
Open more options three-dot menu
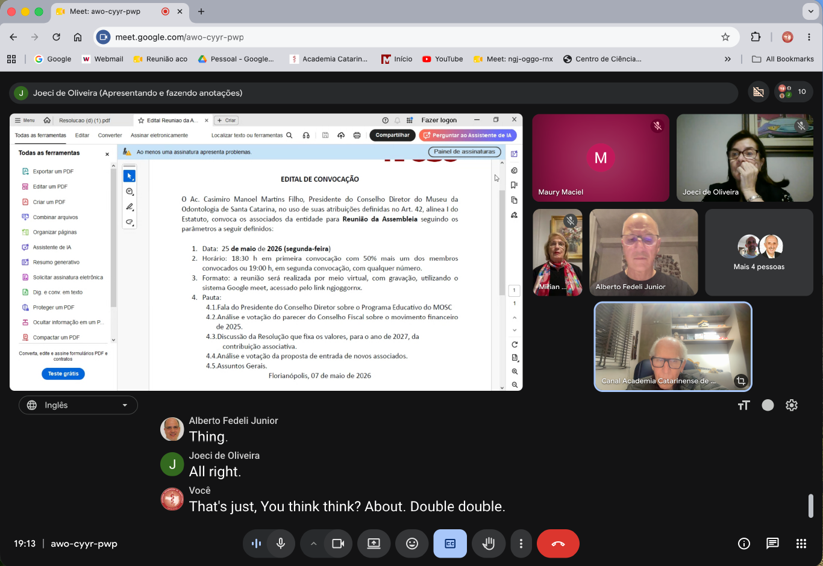coord(521,544)
